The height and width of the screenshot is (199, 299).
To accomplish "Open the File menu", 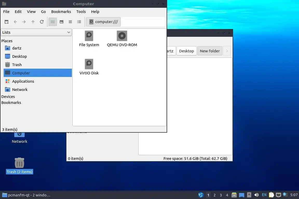I will click(x=6, y=12).
